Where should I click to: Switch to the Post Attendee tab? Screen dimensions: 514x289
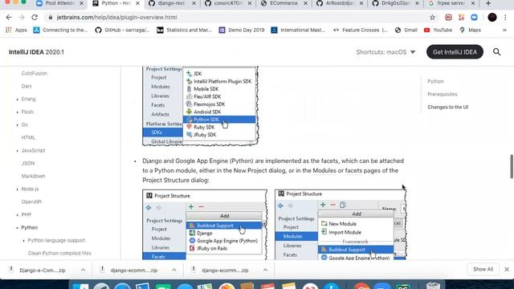point(59,3)
